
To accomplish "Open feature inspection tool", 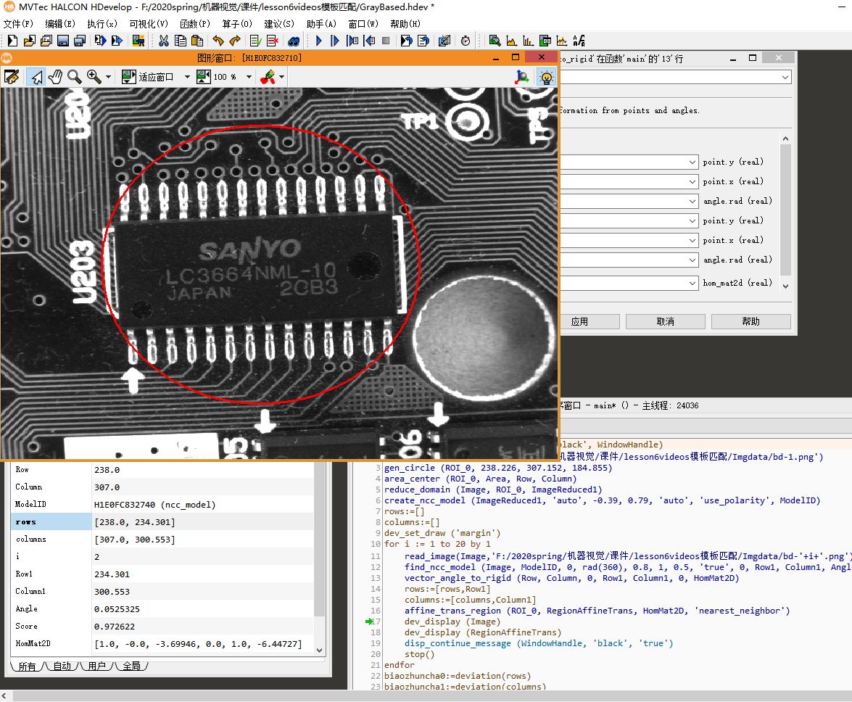I will [545, 41].
